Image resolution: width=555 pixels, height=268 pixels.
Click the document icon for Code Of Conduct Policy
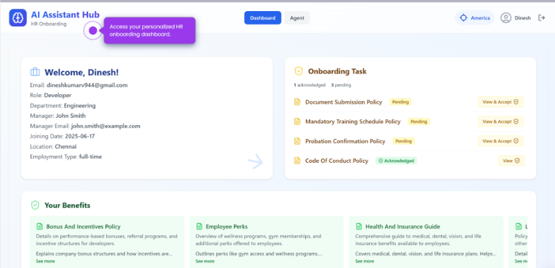(298, 161)
